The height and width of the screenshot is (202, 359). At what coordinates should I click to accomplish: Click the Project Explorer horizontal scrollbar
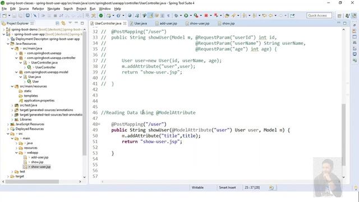(x=32, y=182)
